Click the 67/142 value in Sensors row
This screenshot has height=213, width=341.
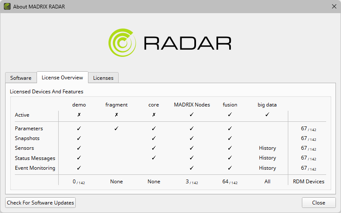309,149
